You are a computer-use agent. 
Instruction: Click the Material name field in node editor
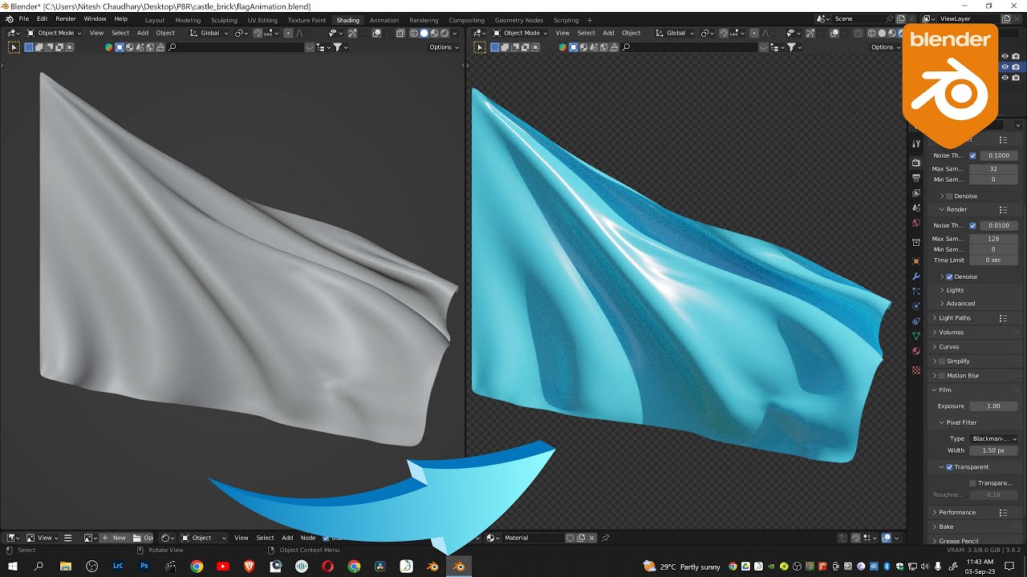tap(533, 538)
